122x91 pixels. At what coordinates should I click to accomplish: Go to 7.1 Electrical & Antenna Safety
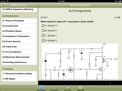pyautogui.click(x=19, y=74)
